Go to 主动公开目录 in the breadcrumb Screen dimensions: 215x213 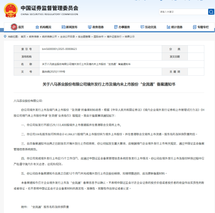tap(68, 37)
